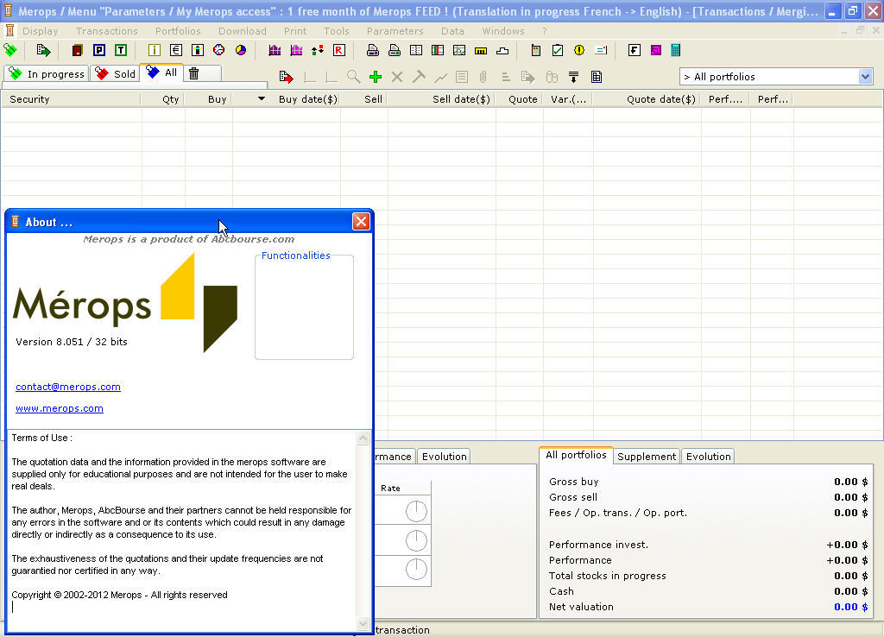Click the red and green up/down arrows icon
The width and height of the screenshot is (884, 637).
318,50
